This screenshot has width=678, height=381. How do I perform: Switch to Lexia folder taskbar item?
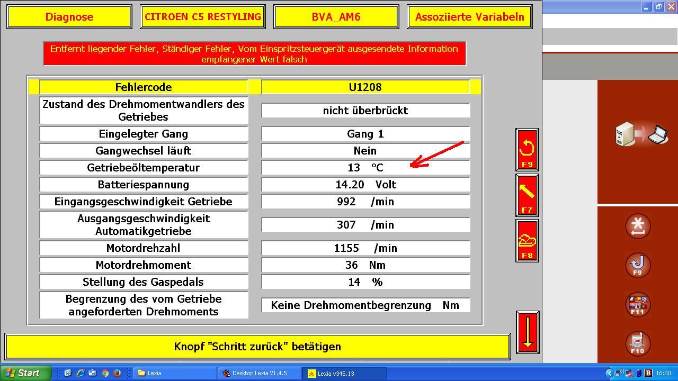[x=174, y=373]
